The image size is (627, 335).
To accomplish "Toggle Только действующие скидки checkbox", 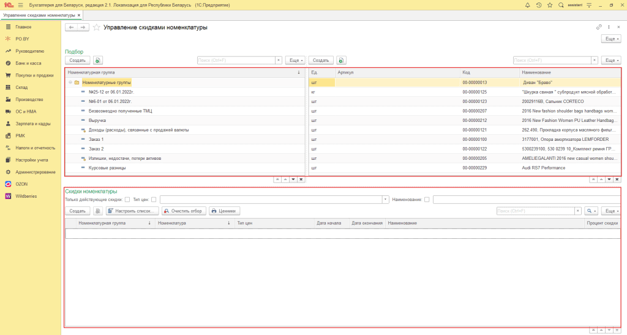I will [x=127, y=200].
